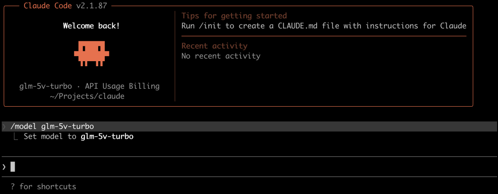Viewport: 498px width, 194px height.
Task: Click the /model glm-5v-turbo command line
Action: click(52, 126)
